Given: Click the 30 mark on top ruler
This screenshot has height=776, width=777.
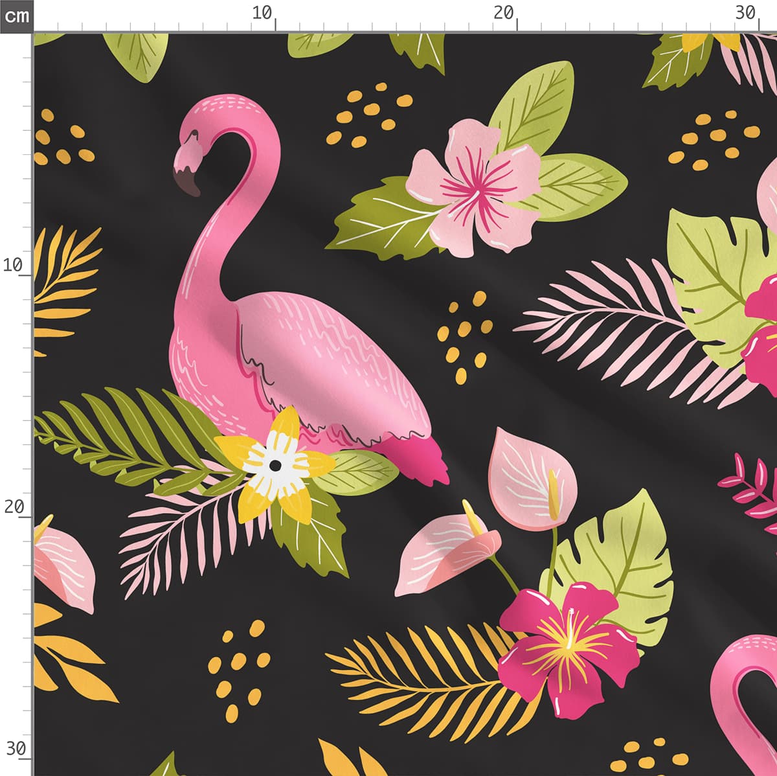Looking at the screenshot, I should [745, 12].
